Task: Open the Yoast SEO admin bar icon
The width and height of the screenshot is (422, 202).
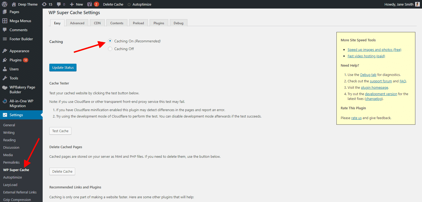Action: click(x=90, y=4)
